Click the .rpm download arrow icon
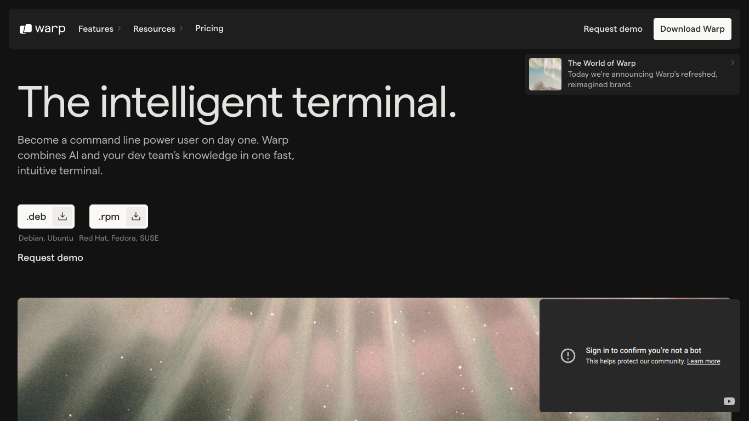This screenshot has height=421, width=749. [x=136, y=217]
